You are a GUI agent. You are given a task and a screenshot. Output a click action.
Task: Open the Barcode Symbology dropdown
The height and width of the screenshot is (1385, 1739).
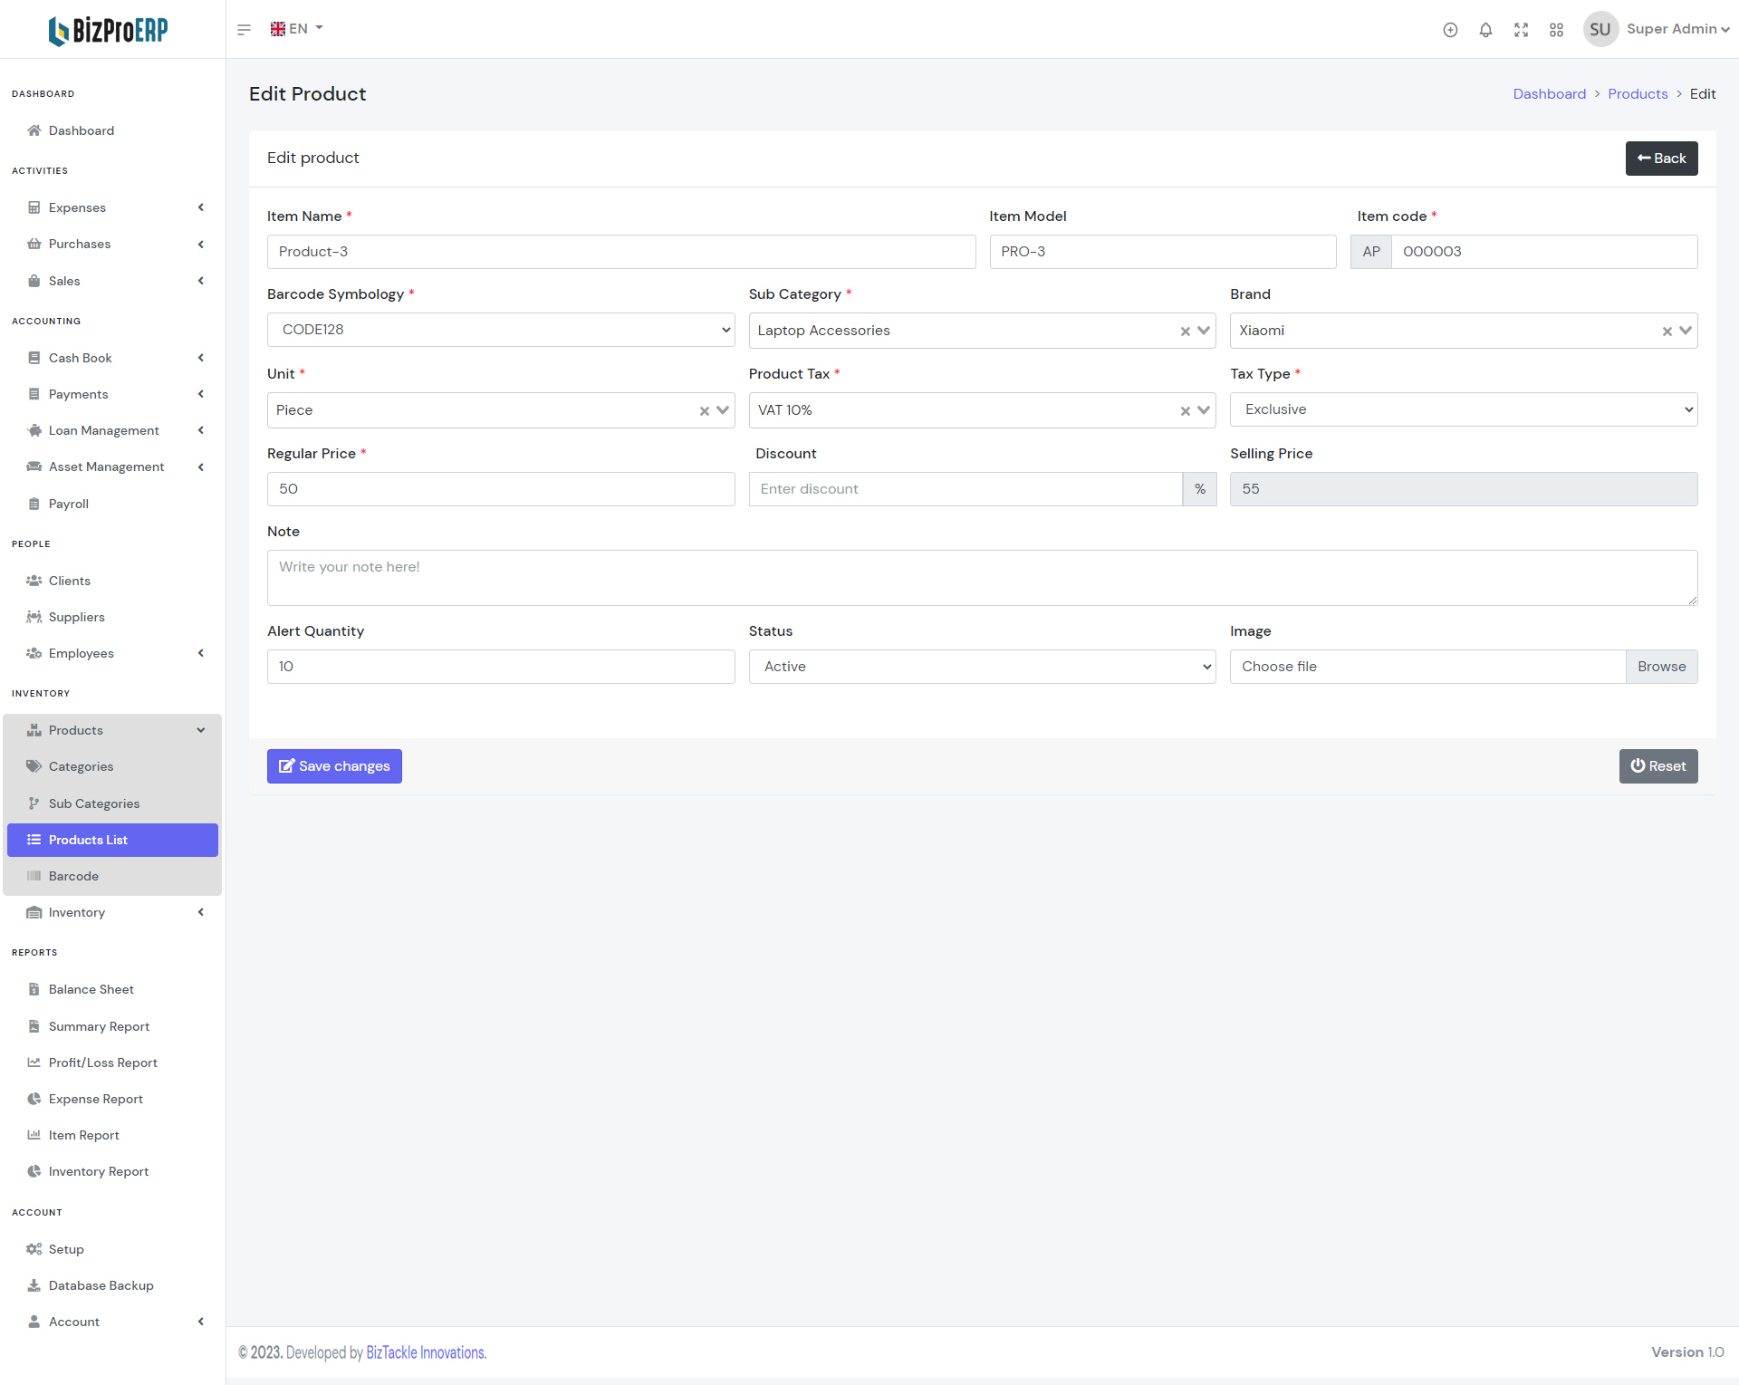click(x=500, y=330)
